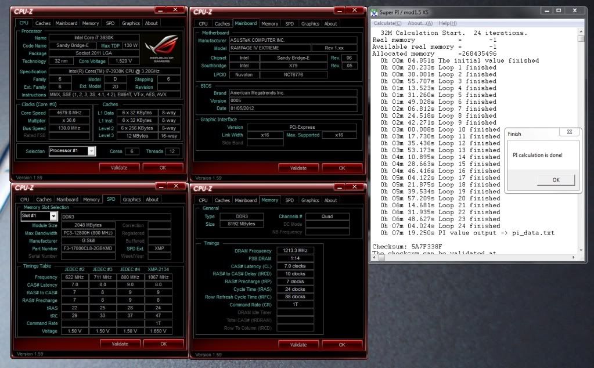Click Super PI horizontal scrollbar right arrow

click(x=574, y=258)
